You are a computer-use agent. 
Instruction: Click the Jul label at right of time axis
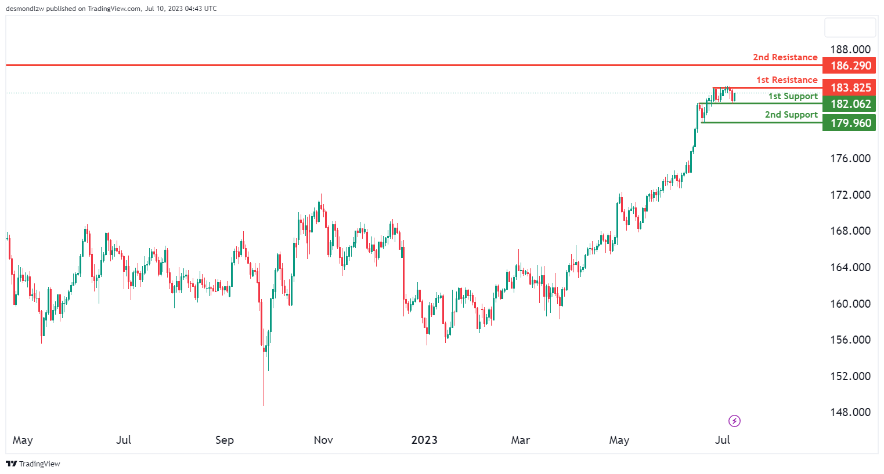point(723,440)
